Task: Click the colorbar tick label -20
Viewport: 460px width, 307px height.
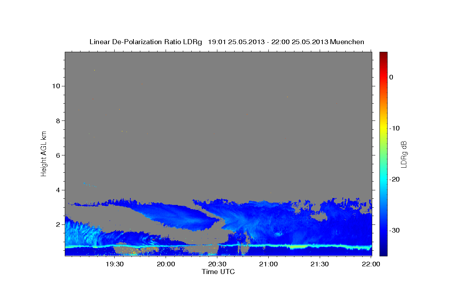Action: [395, 179]
